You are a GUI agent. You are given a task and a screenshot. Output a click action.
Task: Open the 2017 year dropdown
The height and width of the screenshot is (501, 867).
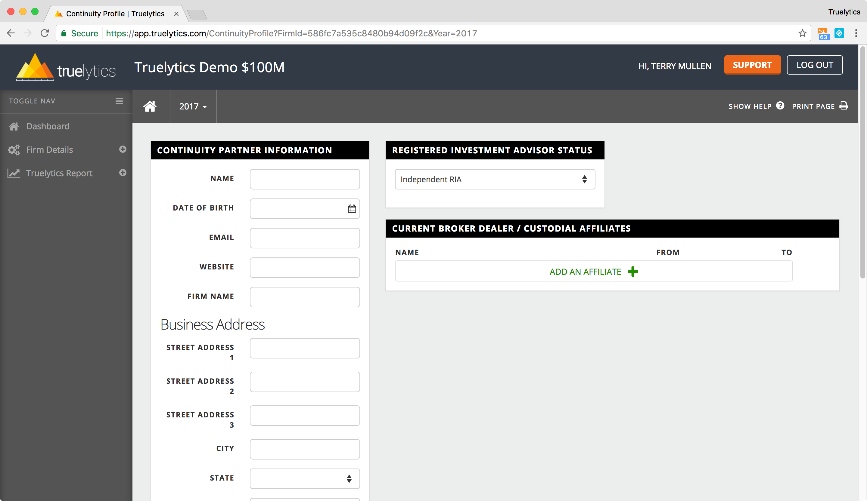click(193, 106)
